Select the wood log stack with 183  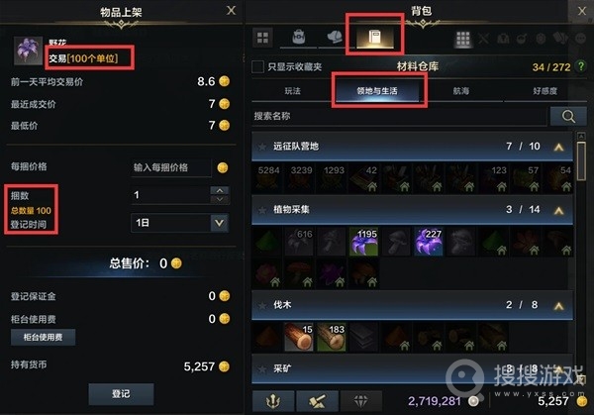click(331, 337)
